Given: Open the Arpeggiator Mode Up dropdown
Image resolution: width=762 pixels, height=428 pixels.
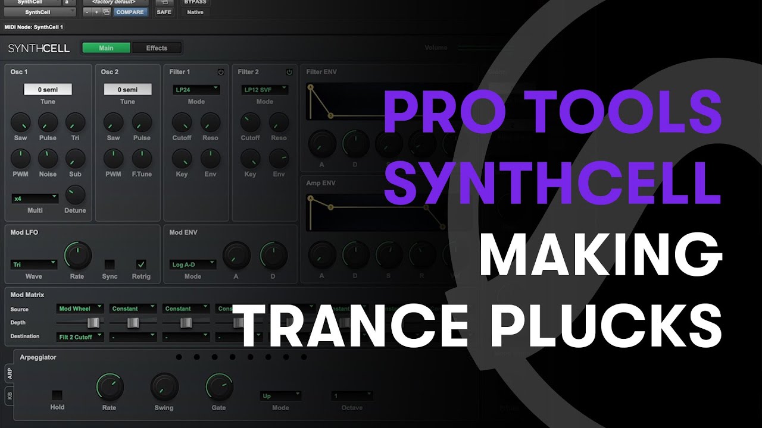Looking at the screenshot, I should [280, 396].
